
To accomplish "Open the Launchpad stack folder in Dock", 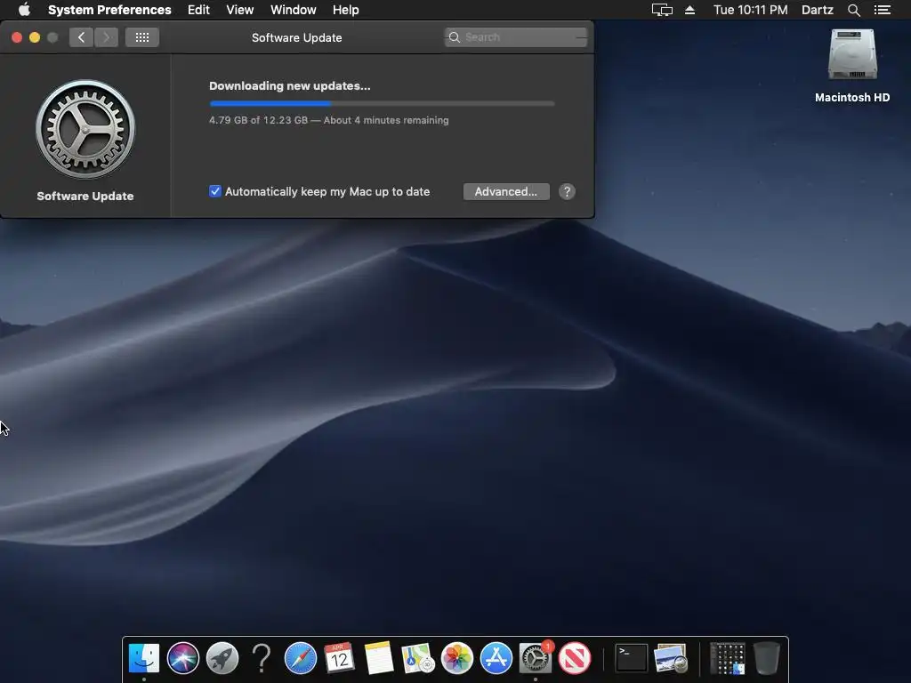I will [x=728, y=658].
